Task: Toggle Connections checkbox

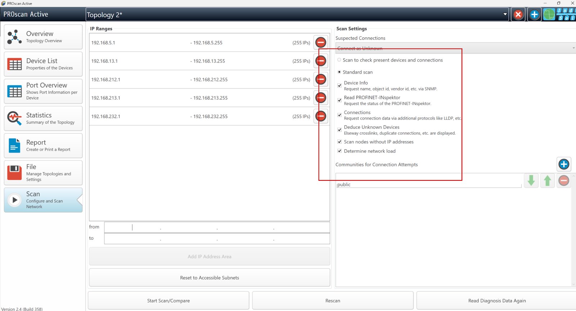Action: tap(339, 115)
